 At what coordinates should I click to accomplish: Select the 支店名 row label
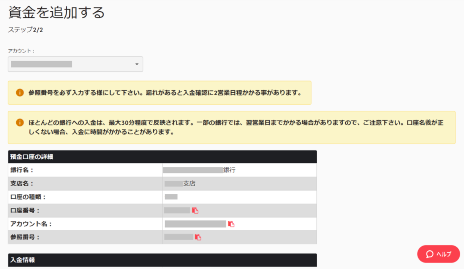click(x=22, y=184)
